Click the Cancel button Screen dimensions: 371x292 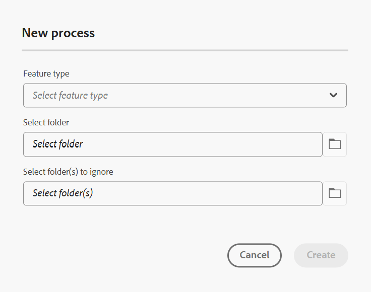coord(254,255)
